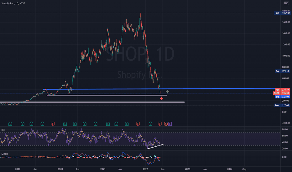Viewport: 292px width, 172px height.
Task: Click the Shopify Inc., 1D, NYSE title
Action: coord(13,3)
